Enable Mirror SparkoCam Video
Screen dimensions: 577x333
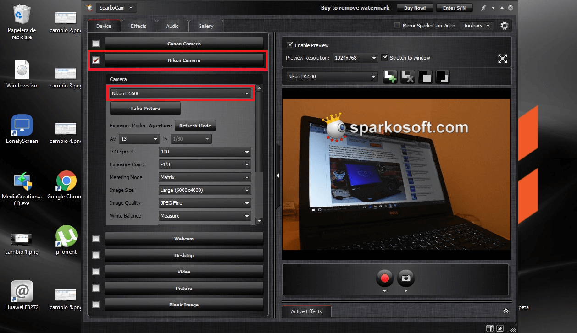[x=397, y=26]
